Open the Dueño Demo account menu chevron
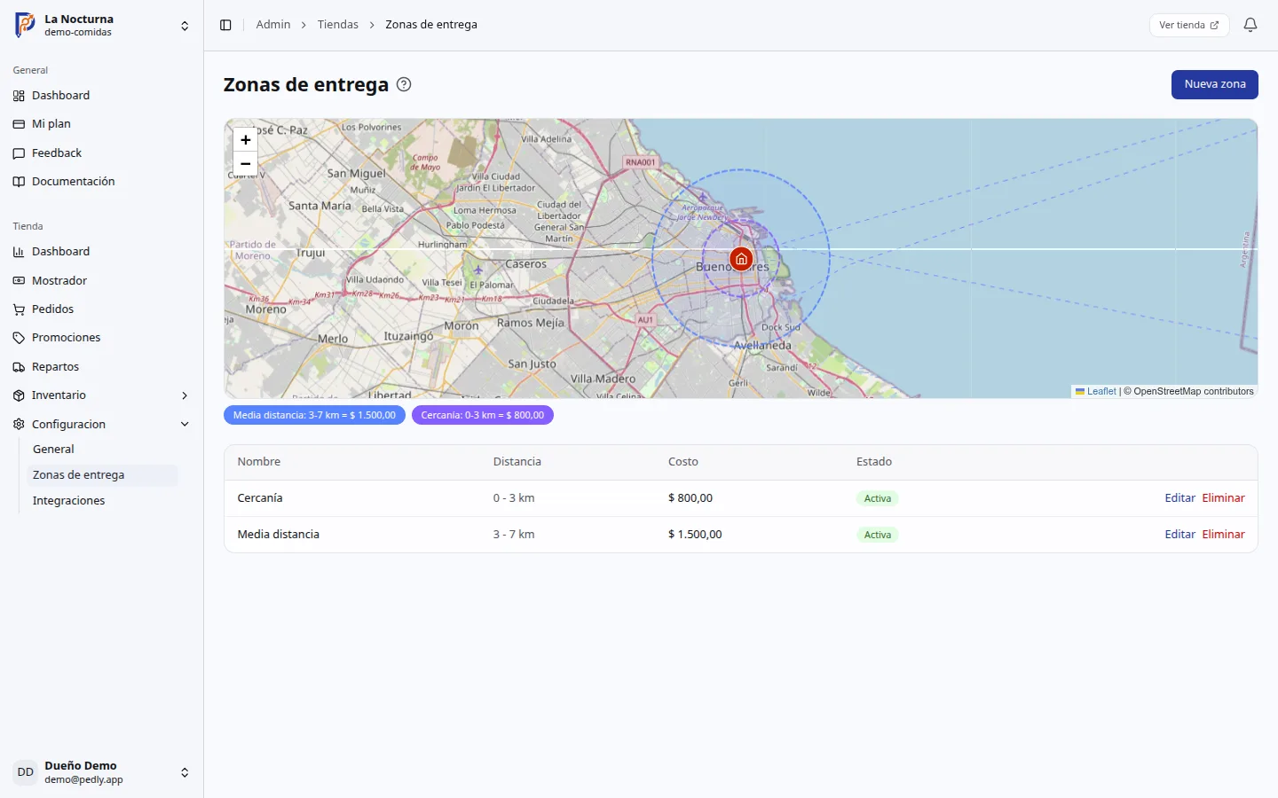 point(185,772)
